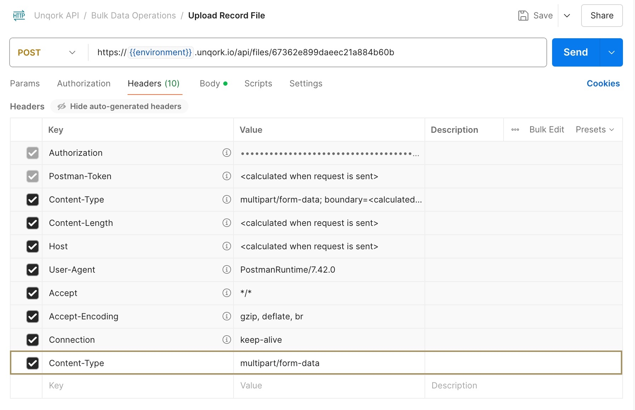This screenshot has width=635, height=410.
Task: Toggle the Postman-Token header checkbox
Action: [x=33, y=176]
